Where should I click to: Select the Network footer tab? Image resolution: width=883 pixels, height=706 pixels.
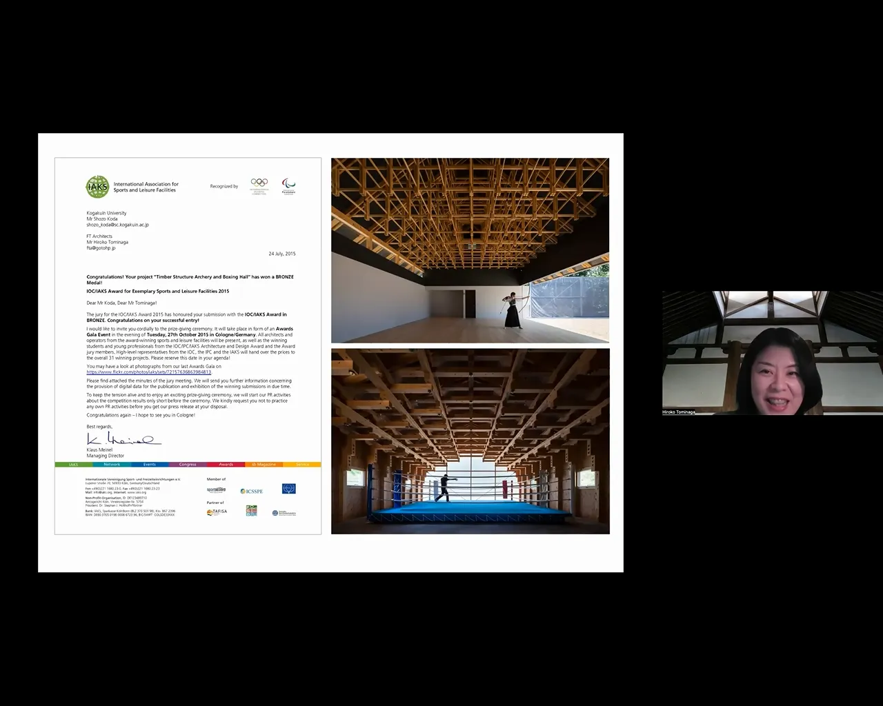pos(112,465)
